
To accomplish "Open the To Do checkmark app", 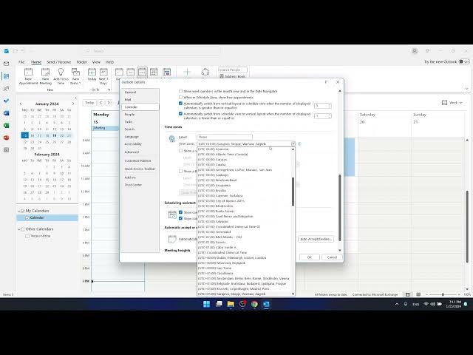I will point(7,101).
